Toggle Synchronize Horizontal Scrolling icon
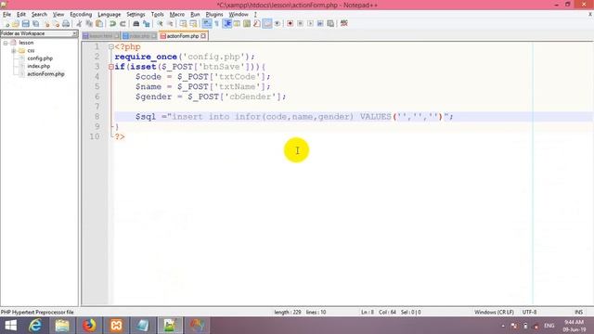Image resolution: width=594 pixels, height=334 pixels. tap(194, 23)
